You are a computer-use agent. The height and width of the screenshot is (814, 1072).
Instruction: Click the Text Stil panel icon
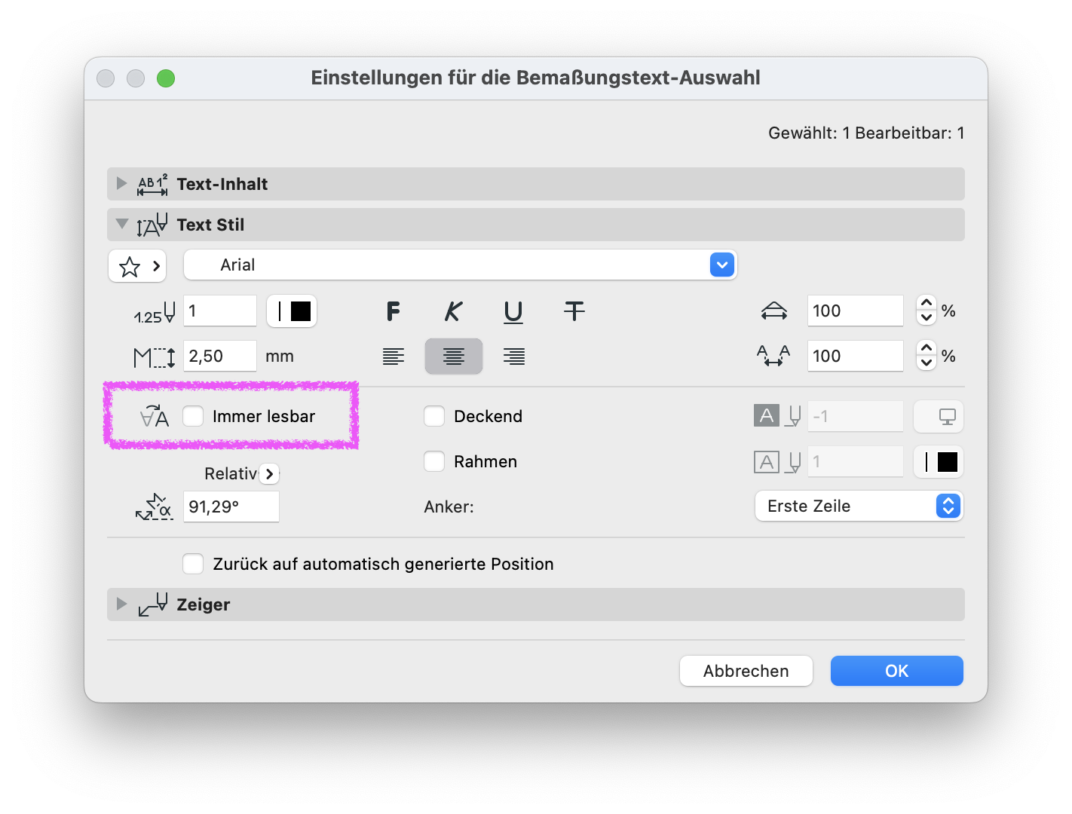[152, 225]
